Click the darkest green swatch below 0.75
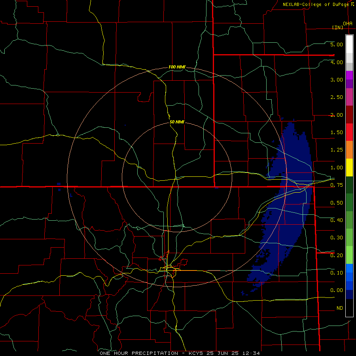 (349, 185)
